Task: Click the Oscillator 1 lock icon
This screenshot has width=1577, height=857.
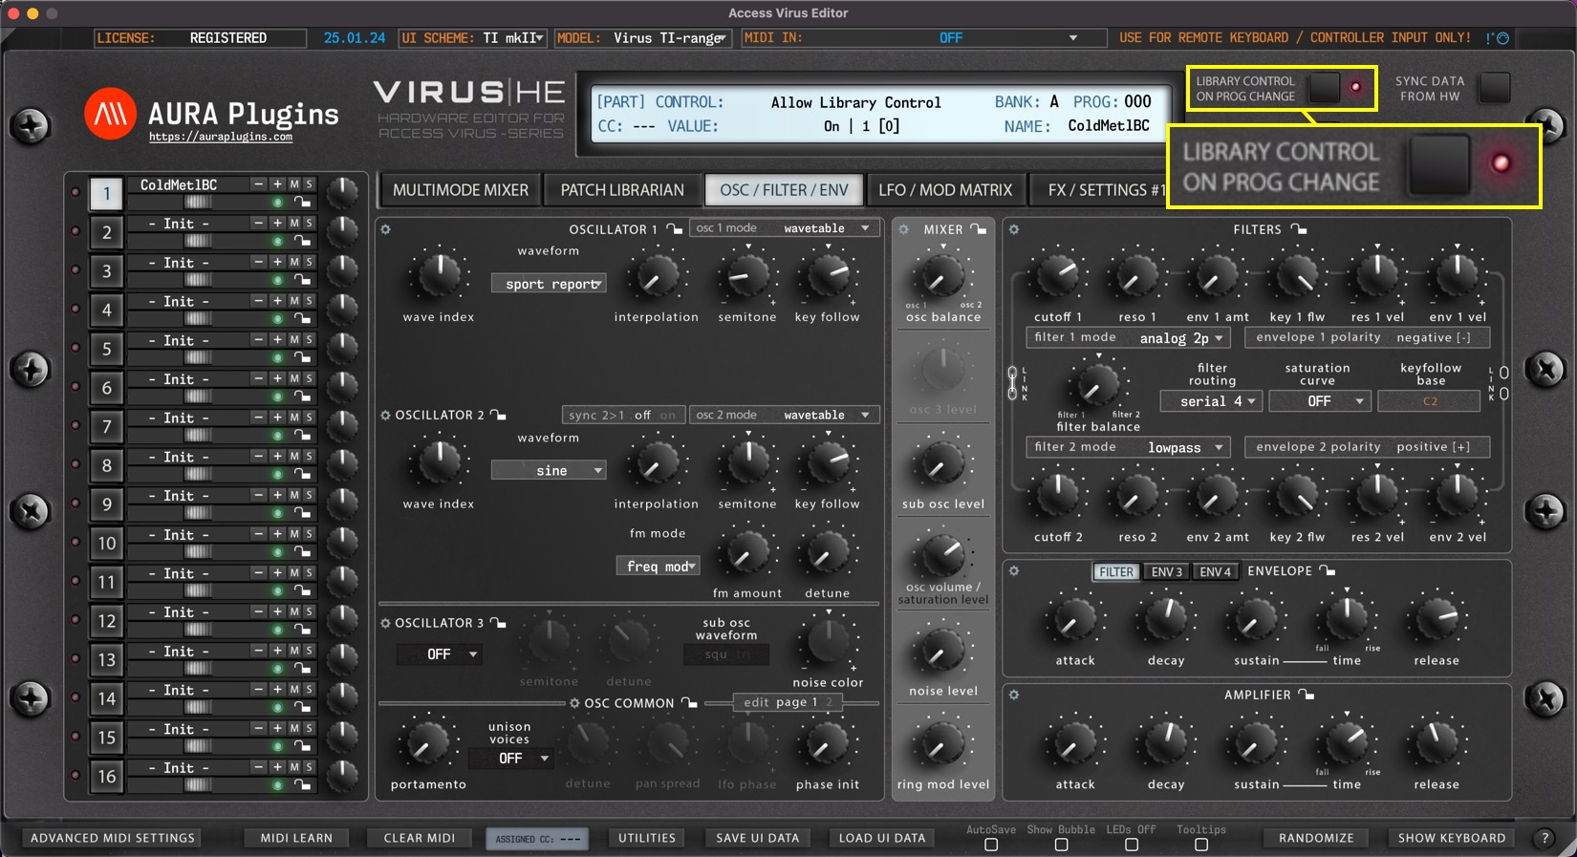Action: click(x=675, y=229)
